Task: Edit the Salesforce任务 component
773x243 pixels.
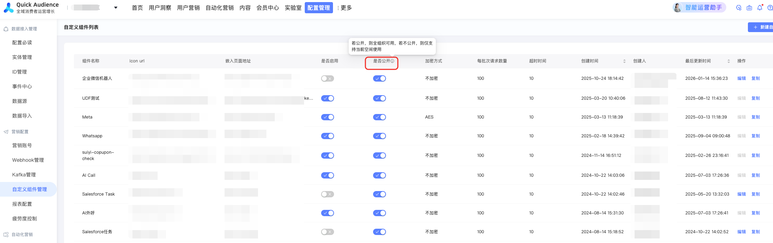Action: coord(742,232)
